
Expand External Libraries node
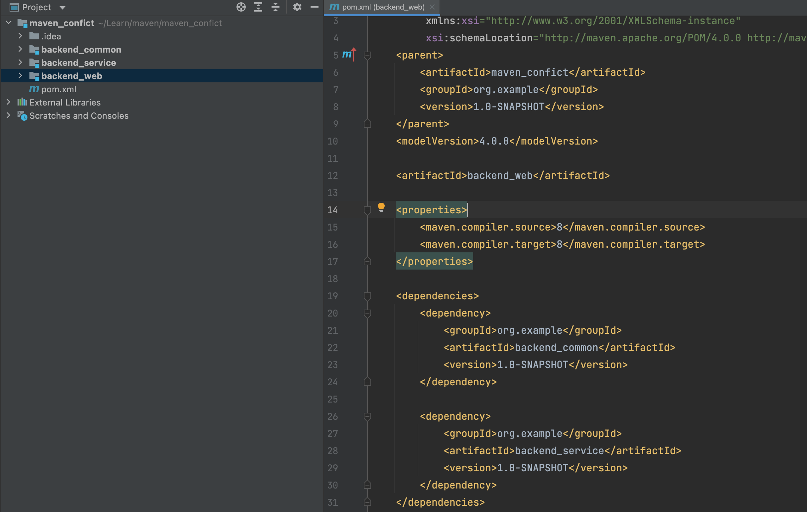click(8, 102)
